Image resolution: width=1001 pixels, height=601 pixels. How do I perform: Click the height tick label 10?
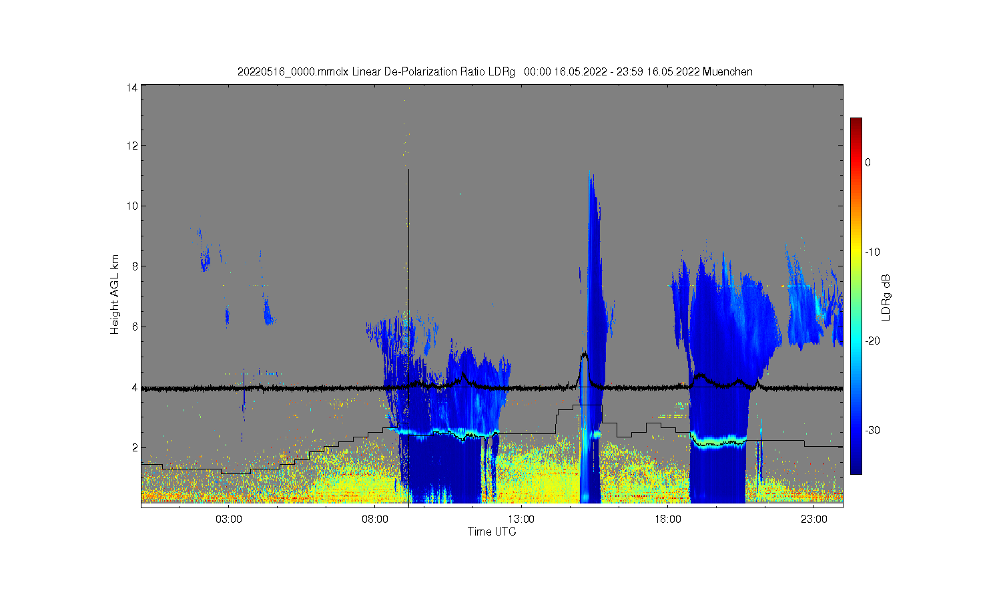[132, 206]
